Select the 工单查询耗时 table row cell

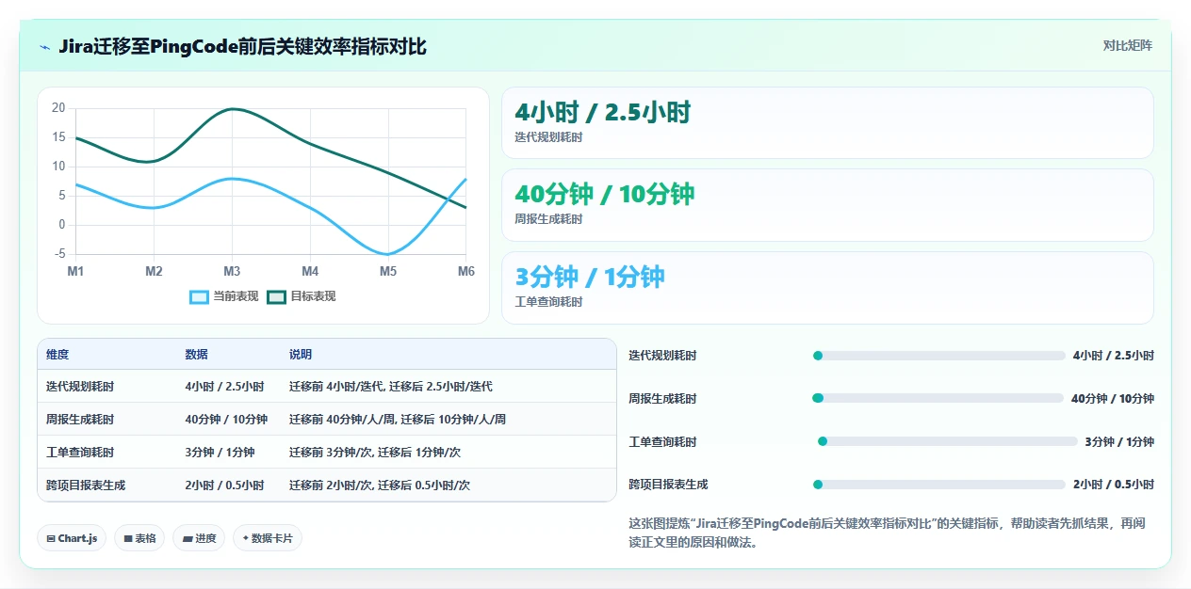pyautogui.click(x=80, y=453)
